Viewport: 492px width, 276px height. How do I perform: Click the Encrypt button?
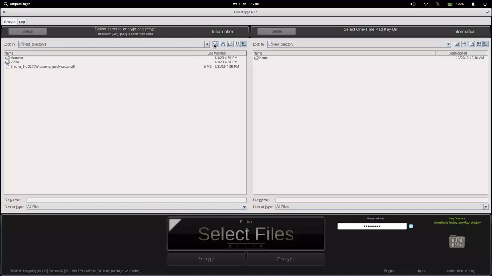(206, 259)
